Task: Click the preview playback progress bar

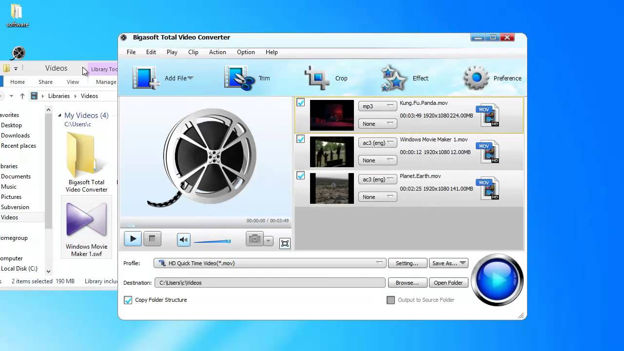Action: coord(205,226)
